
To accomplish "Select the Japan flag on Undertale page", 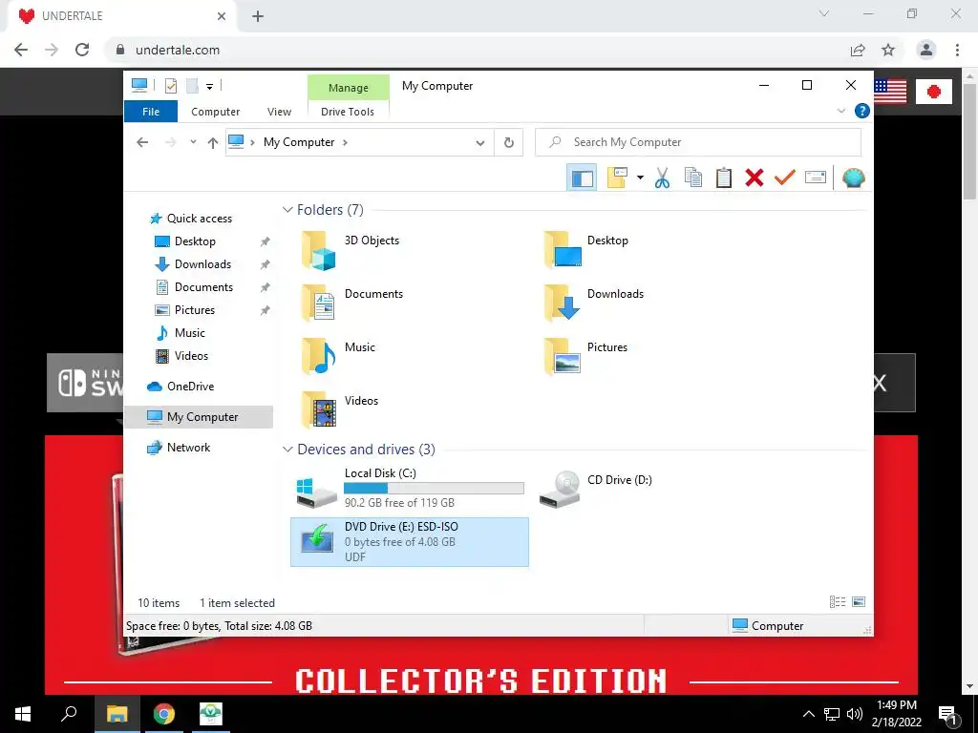I will 934,92.
